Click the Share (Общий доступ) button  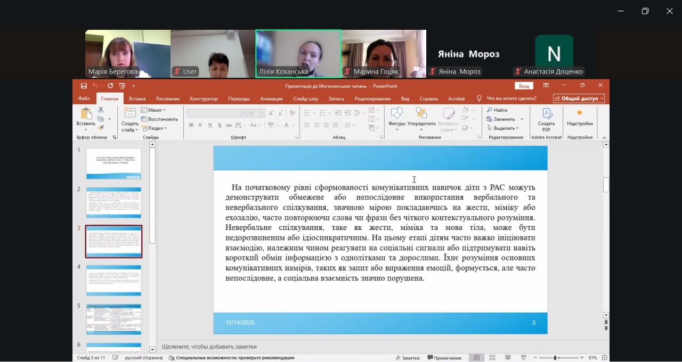579,98
